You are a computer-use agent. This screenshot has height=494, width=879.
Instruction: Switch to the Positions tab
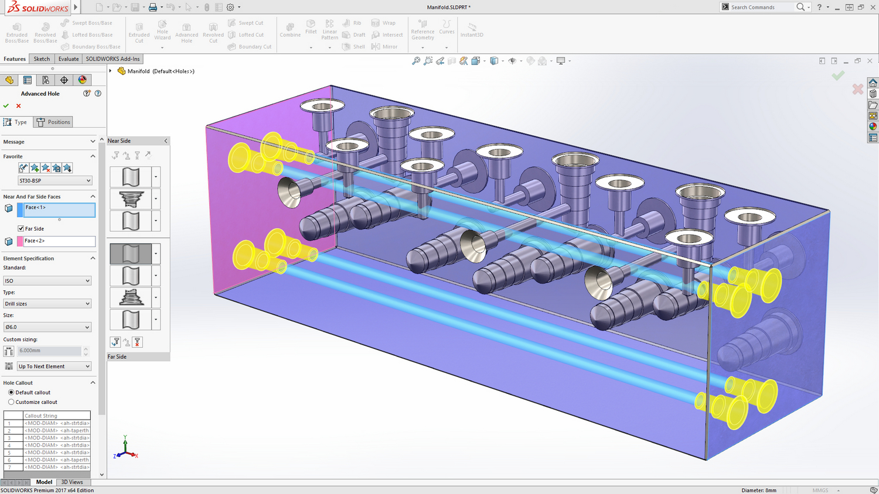coord(53,122)
